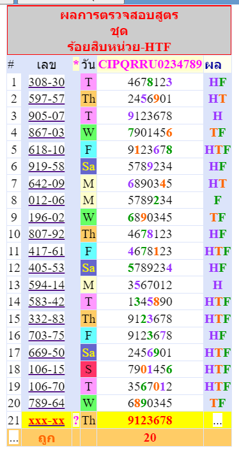
Task: Click the T day cell of row 308-30
Action: click(x=88, y=82)
